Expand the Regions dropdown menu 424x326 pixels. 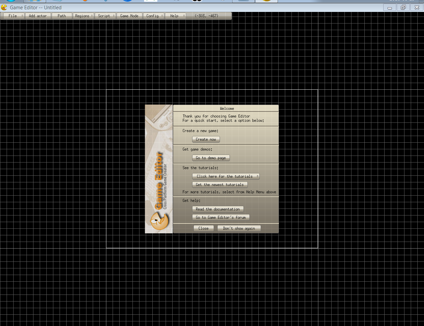[x=83, y=16]
